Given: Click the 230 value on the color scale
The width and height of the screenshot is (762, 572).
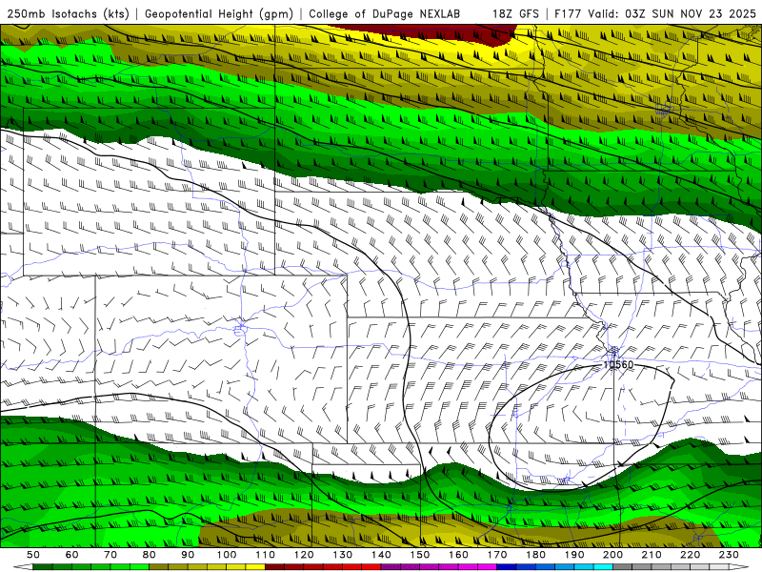Looking at the screenshot, I should point(729,555).
